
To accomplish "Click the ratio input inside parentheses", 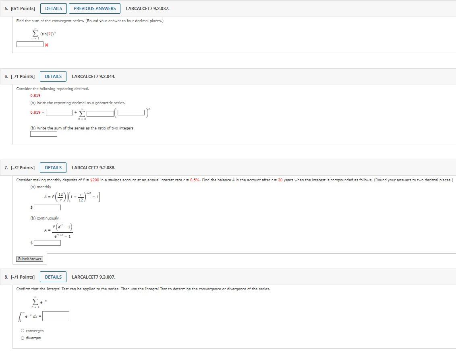I will point(131,112).
